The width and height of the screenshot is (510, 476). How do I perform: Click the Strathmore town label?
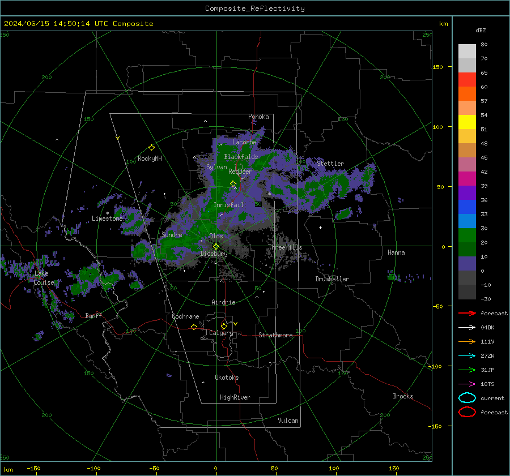275,335
